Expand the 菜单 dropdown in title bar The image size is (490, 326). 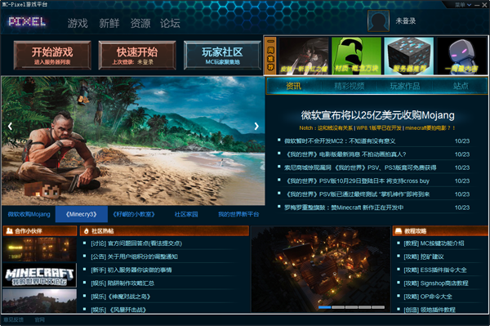coord(463,5)
